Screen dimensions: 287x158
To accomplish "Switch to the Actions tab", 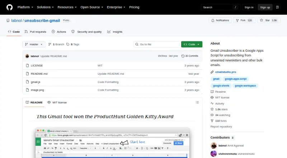I will click(x=59, y=32).
